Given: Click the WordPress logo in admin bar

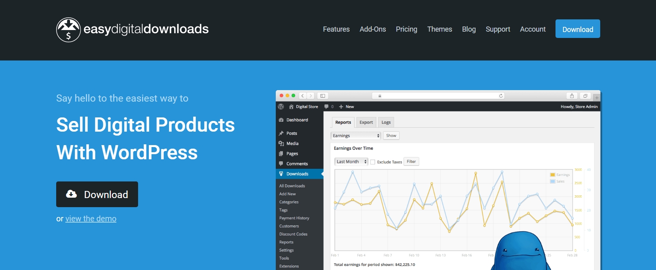Looking at the screenshot, I should 281,107.
